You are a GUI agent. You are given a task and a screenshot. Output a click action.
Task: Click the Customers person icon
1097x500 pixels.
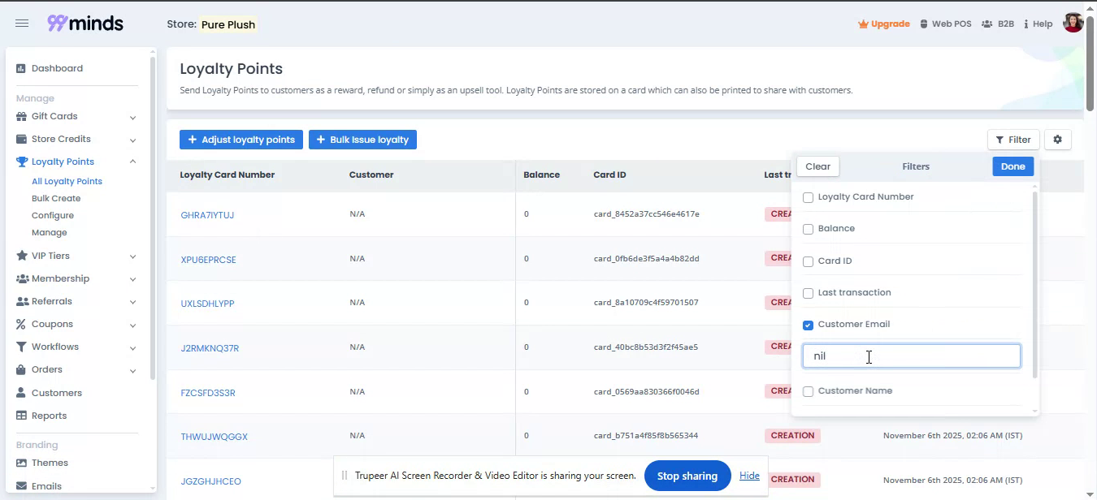click(22, 394)
